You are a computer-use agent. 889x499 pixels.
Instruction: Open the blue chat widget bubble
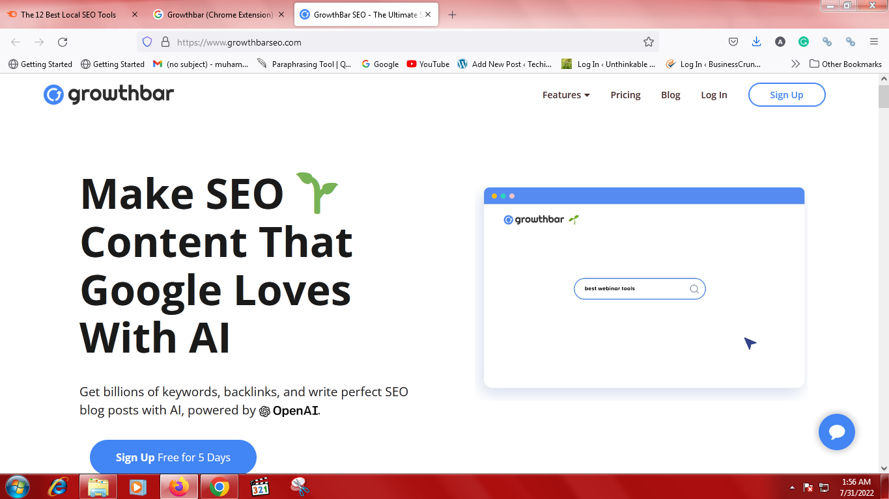coord(837,432)
